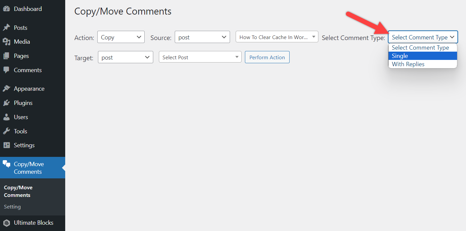The image size is (466, 231).
Task: Click the Settings sliders icon
Action: (7, 145)
